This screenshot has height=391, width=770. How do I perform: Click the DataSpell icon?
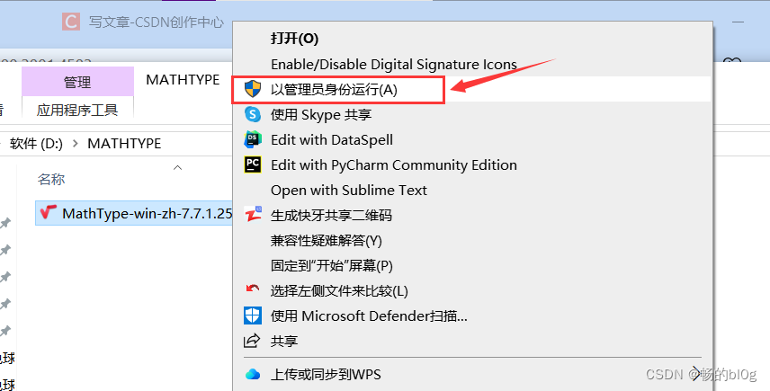click(253, 139)
